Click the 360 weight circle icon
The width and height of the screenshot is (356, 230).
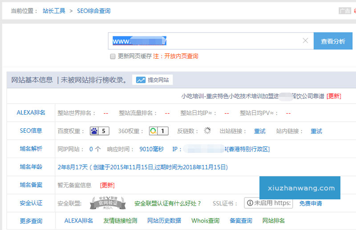tap(153, 131)
